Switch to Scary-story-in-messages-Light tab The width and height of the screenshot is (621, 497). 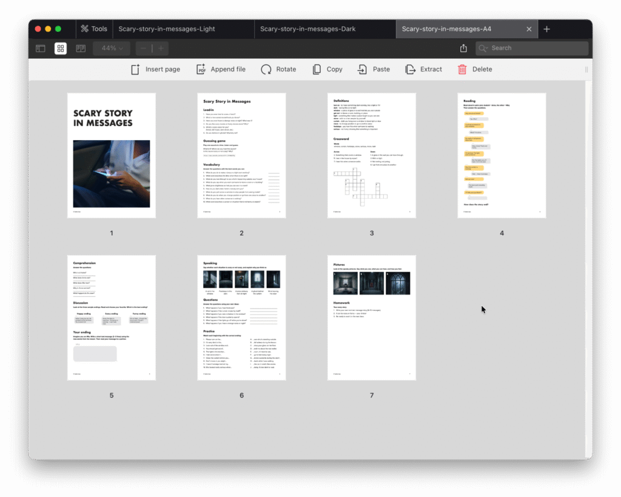(x=167, y=29)
